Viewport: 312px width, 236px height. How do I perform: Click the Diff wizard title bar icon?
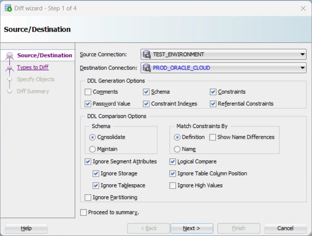click(x=8, y=8)
